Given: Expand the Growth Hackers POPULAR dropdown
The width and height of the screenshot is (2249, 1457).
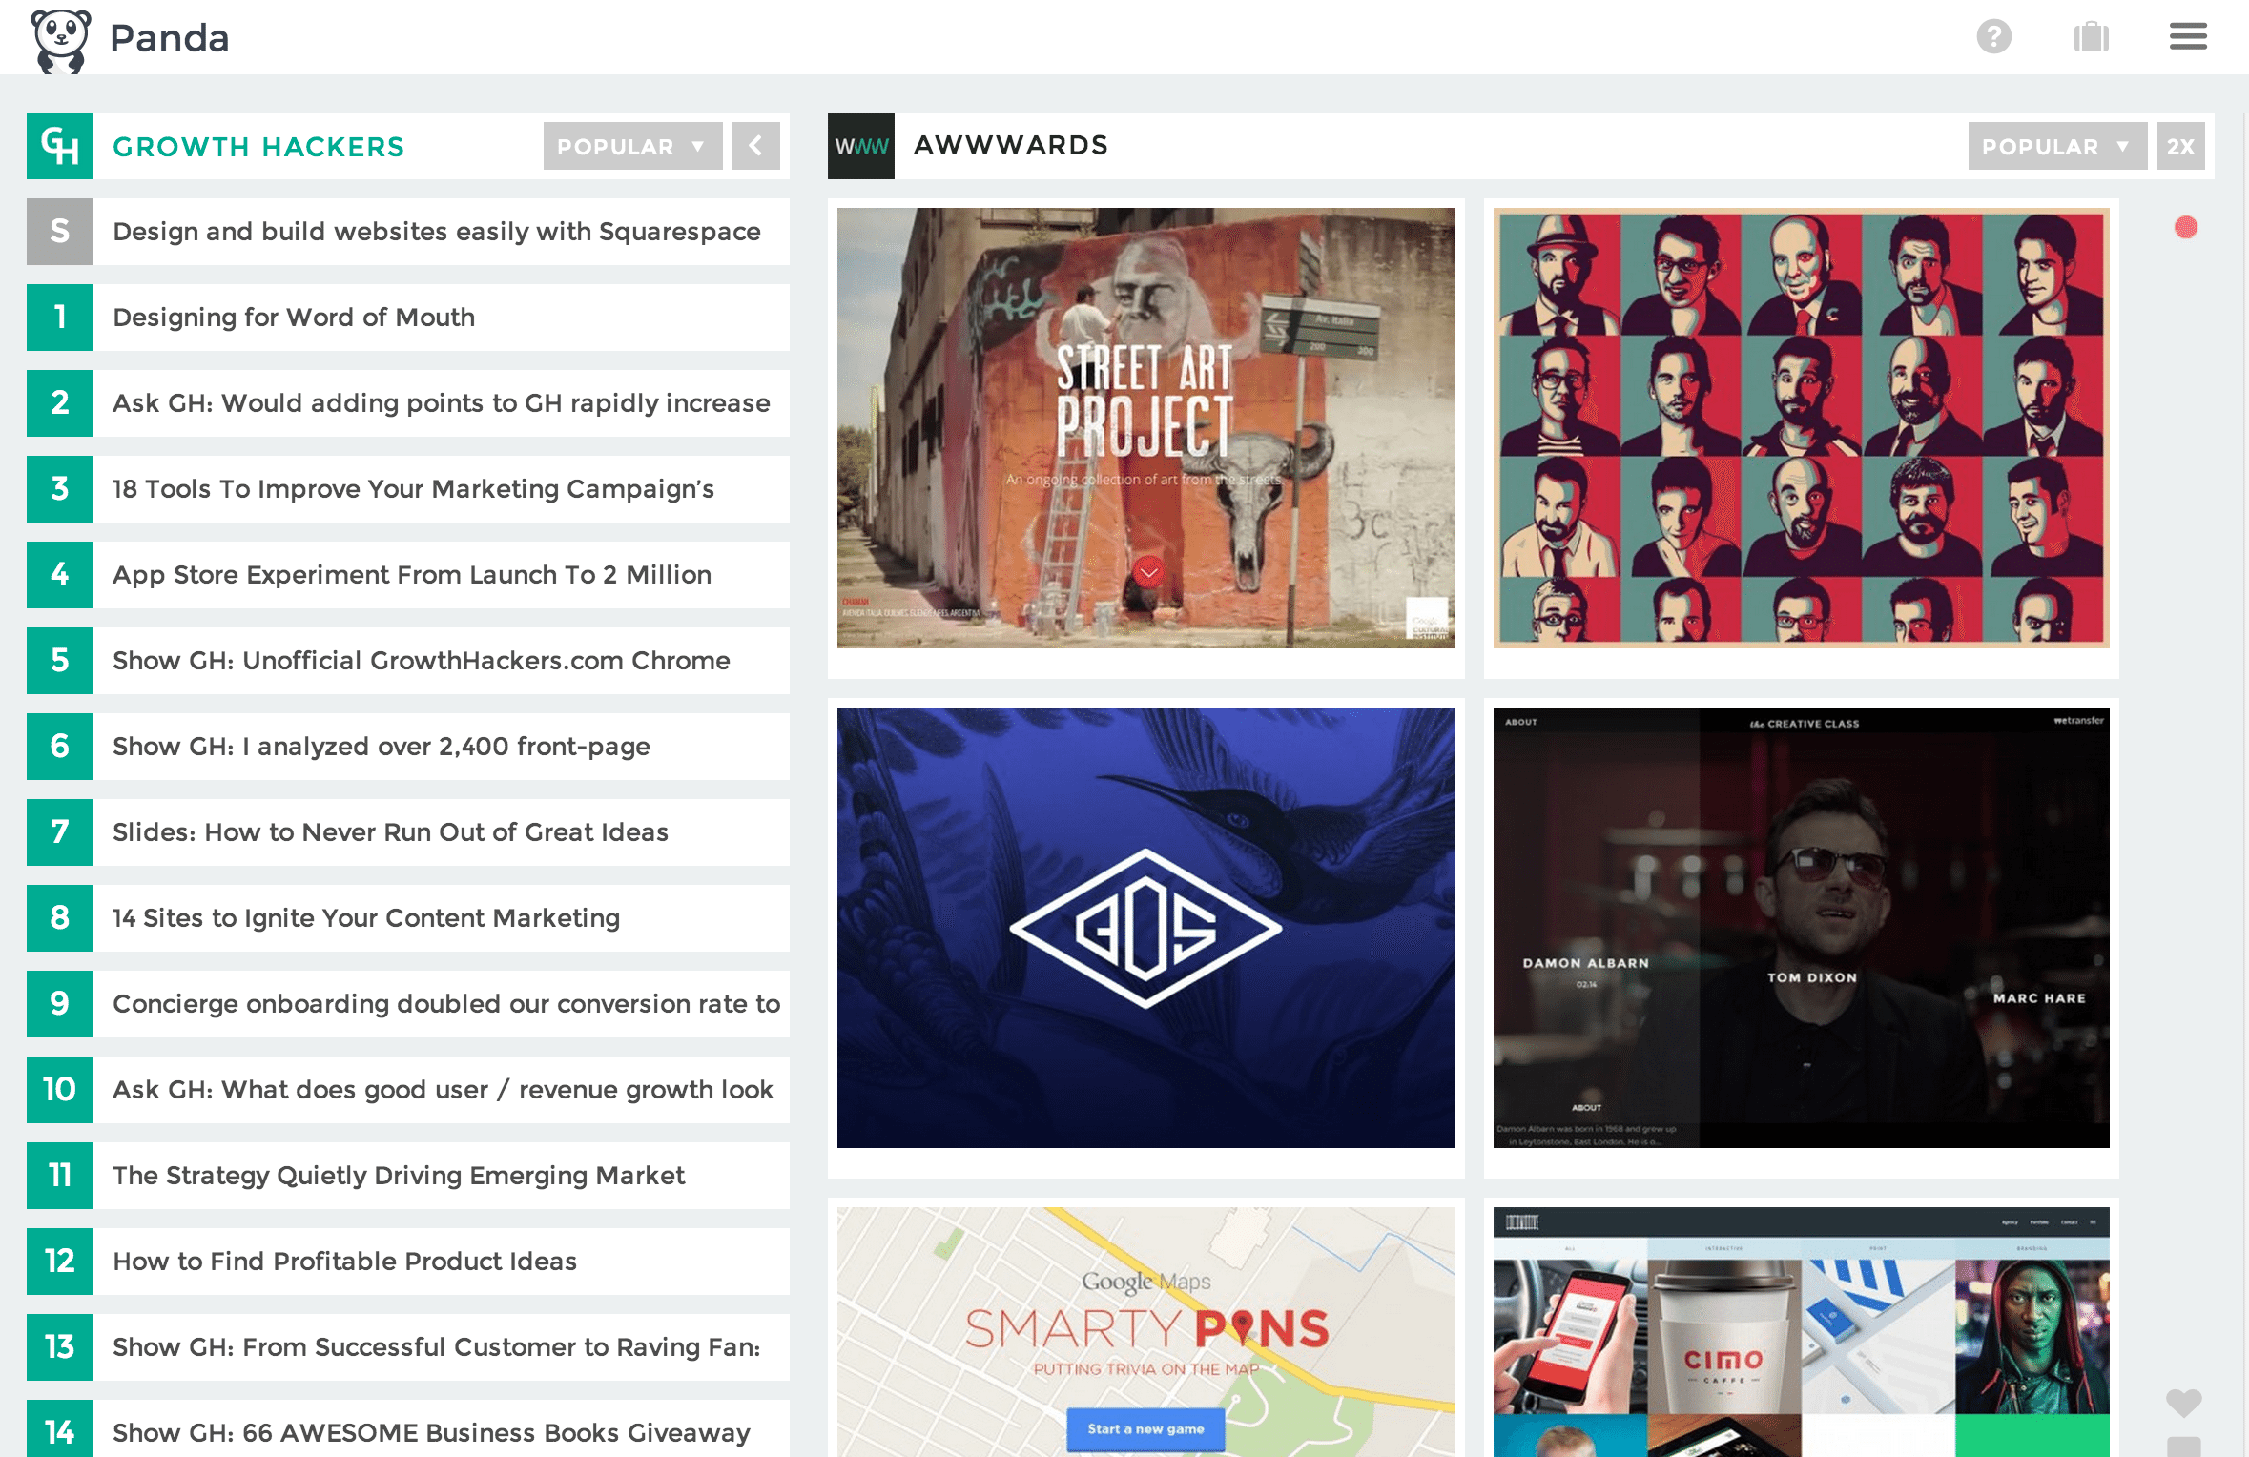Looking at the screenshot, I should [x=632, y=144].
